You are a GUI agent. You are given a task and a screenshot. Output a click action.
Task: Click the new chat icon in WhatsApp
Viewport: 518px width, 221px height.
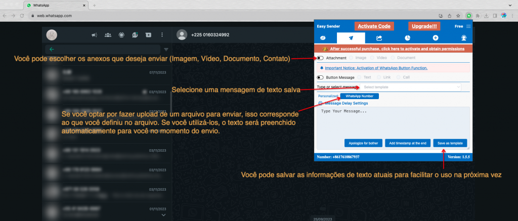click(148, 35)
